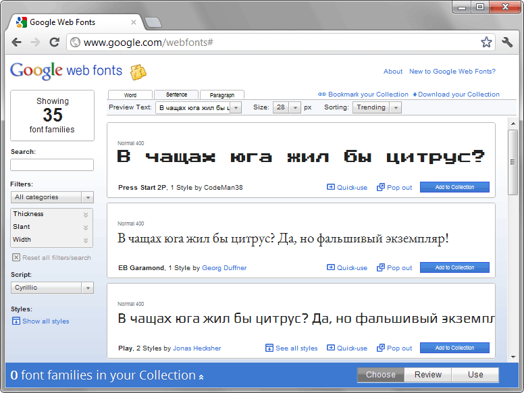Switch to the Sentence tab
Image resolution: width=524 pixels, height=393 pixels.
click(x=176, y=95)
